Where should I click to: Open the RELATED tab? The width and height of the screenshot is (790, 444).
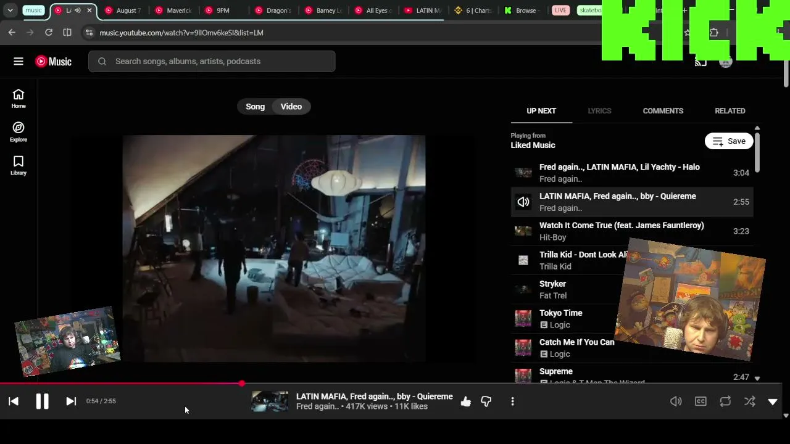[730, 111]
